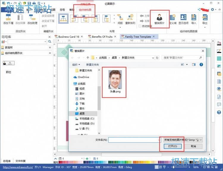Image resolution: width=223 pixels, height=171 pixels.
Task: Click the 导出 export icon
Action: (x=205, y=17)
